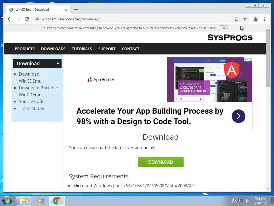This screenshot has width=274, height=206.
Task: Reload the WinCDEmu download page
Action: tap(27, 19)
